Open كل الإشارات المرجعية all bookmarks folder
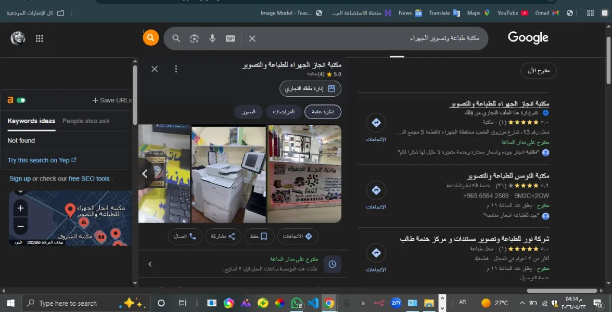This screenshot has height=312, width=612. pyautogui.click(x=35, y=13)
